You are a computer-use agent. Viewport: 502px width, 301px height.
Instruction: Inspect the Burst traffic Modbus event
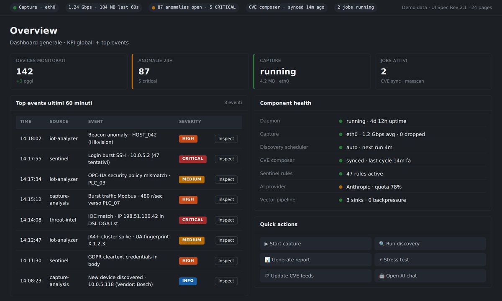pos(226,199)
